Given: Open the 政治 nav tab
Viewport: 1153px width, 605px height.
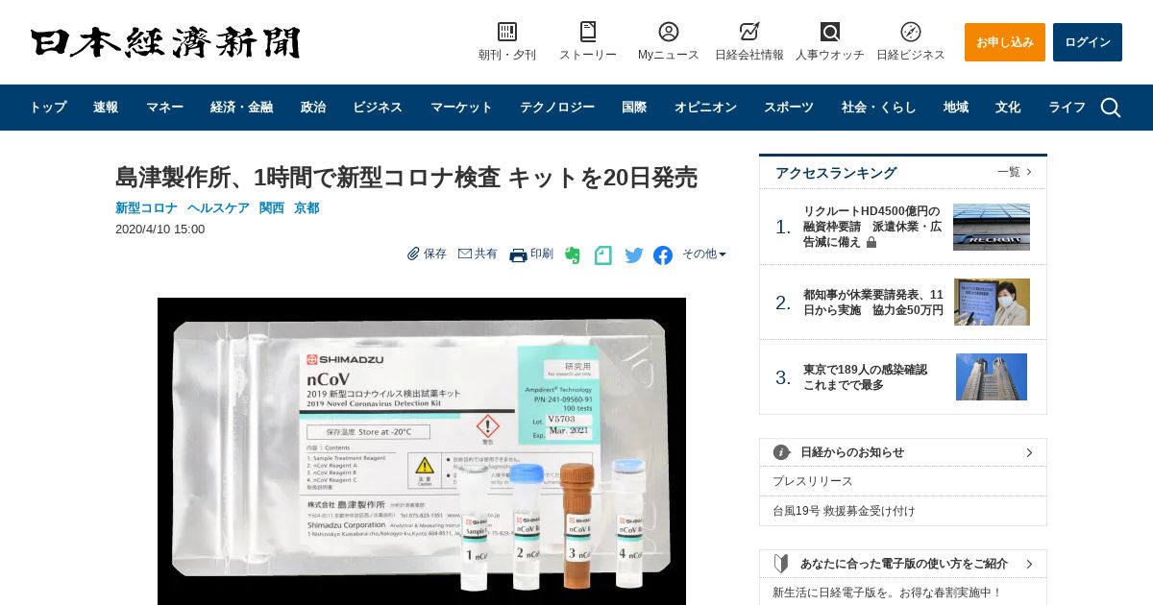Looking at the screenshot, I should [x=313, y=108].
